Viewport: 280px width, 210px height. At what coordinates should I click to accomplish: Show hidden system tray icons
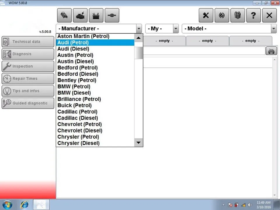[x=223, y=205]
